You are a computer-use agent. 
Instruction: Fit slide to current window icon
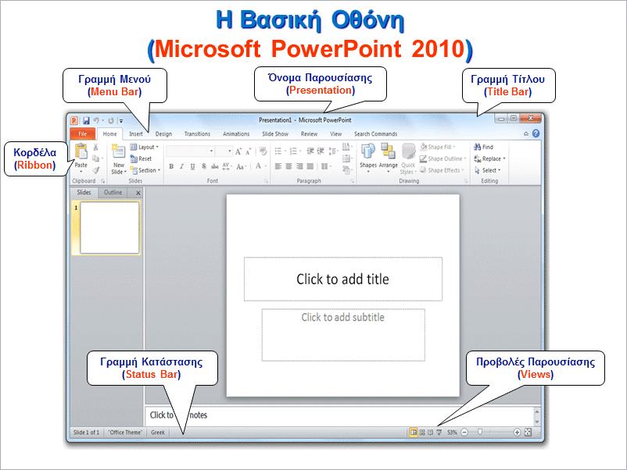coord(528,433)
